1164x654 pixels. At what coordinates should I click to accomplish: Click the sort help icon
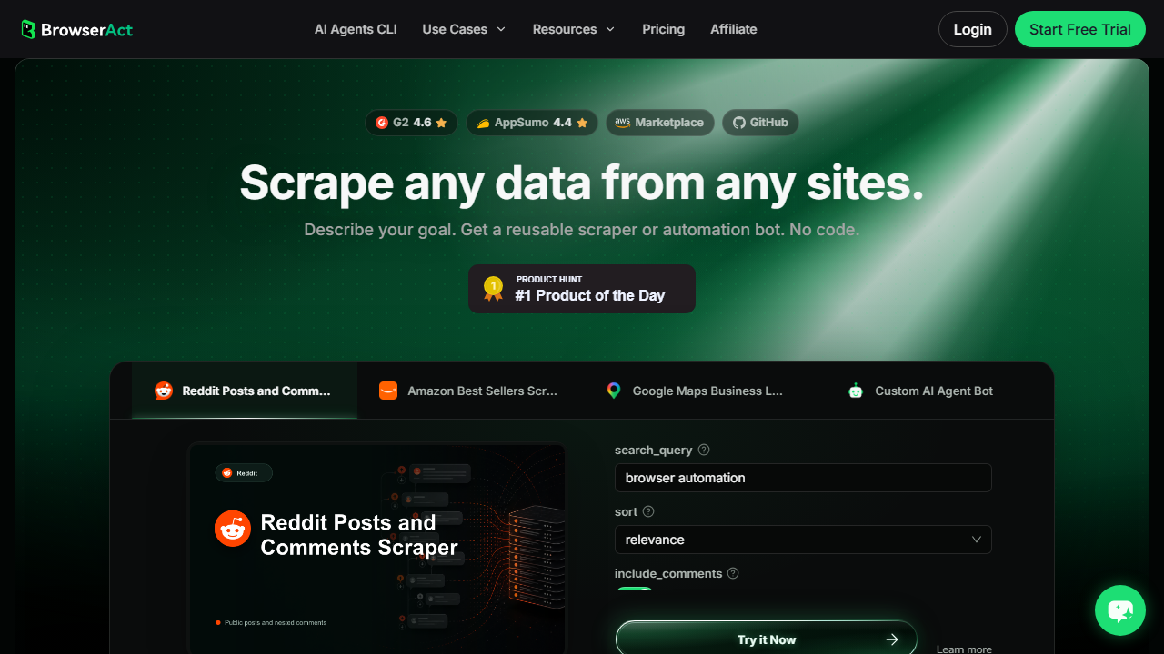click(x=648, y=511)
